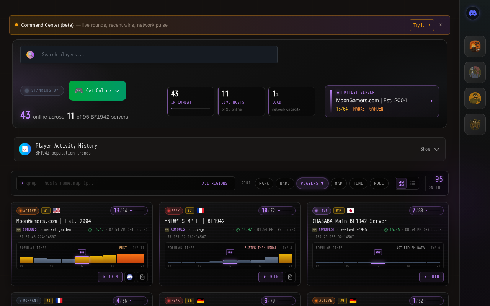This screenshot has height=306, width=490.
Task: Toggle the Standing By status pill
Action: point(42,91)
